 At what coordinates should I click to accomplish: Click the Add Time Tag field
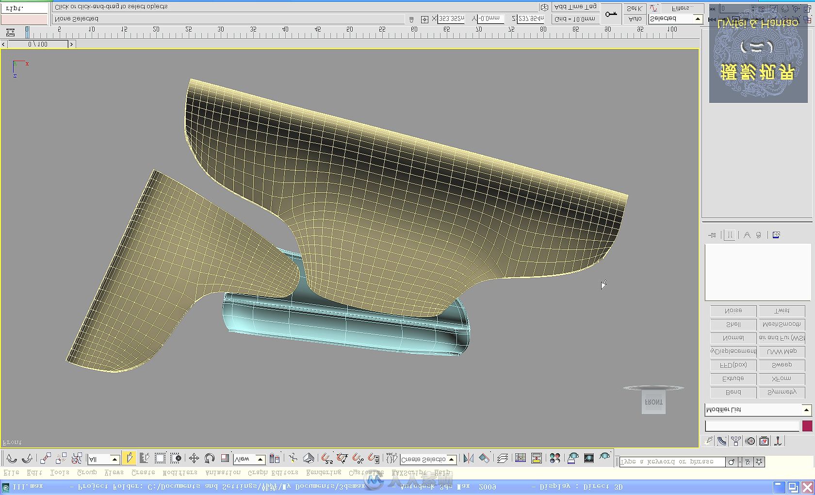tap(575, 7)
